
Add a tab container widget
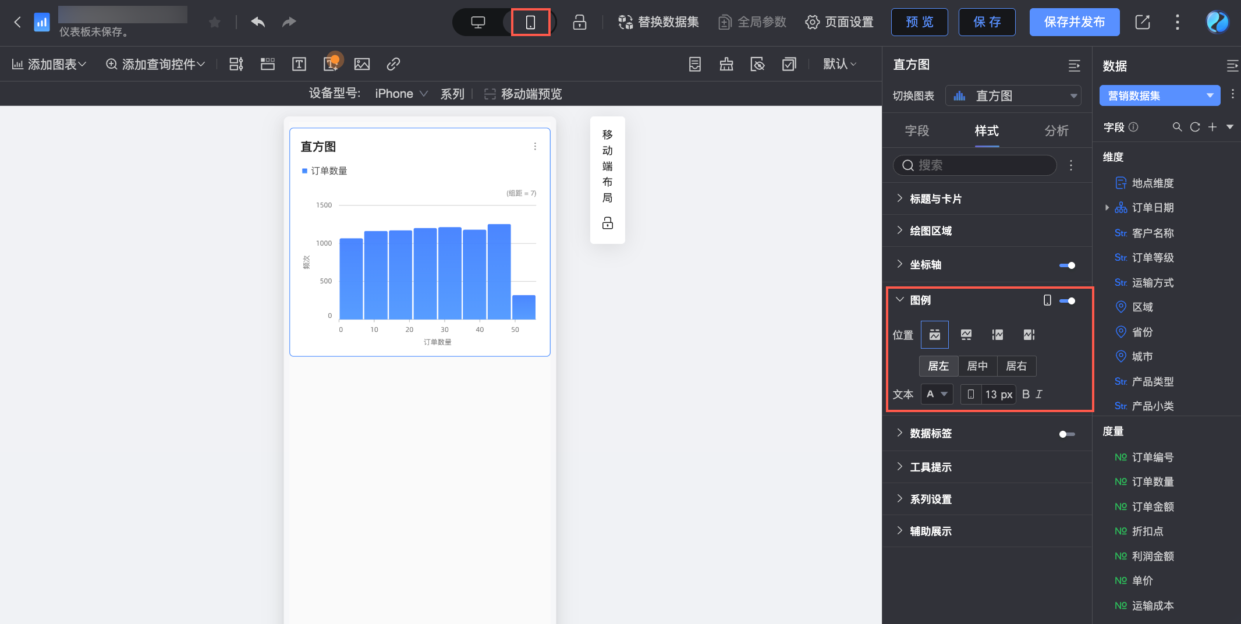click(x=268, y=64)
